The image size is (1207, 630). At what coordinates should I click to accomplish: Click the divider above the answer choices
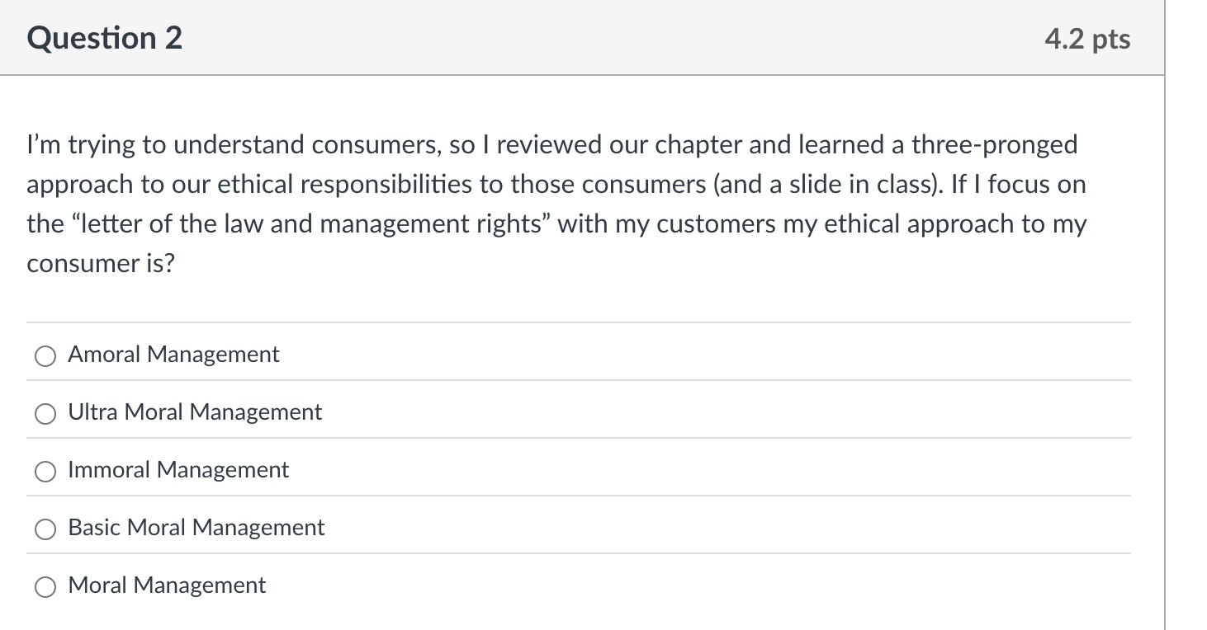[578, 322]
